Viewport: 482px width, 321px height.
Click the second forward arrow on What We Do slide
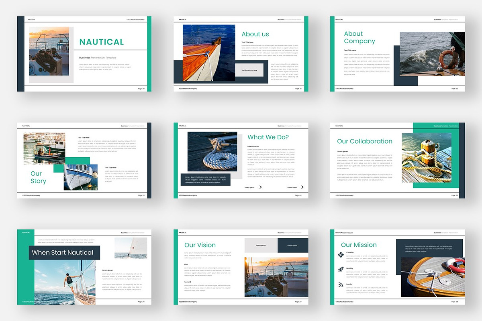tap(302, 187)
